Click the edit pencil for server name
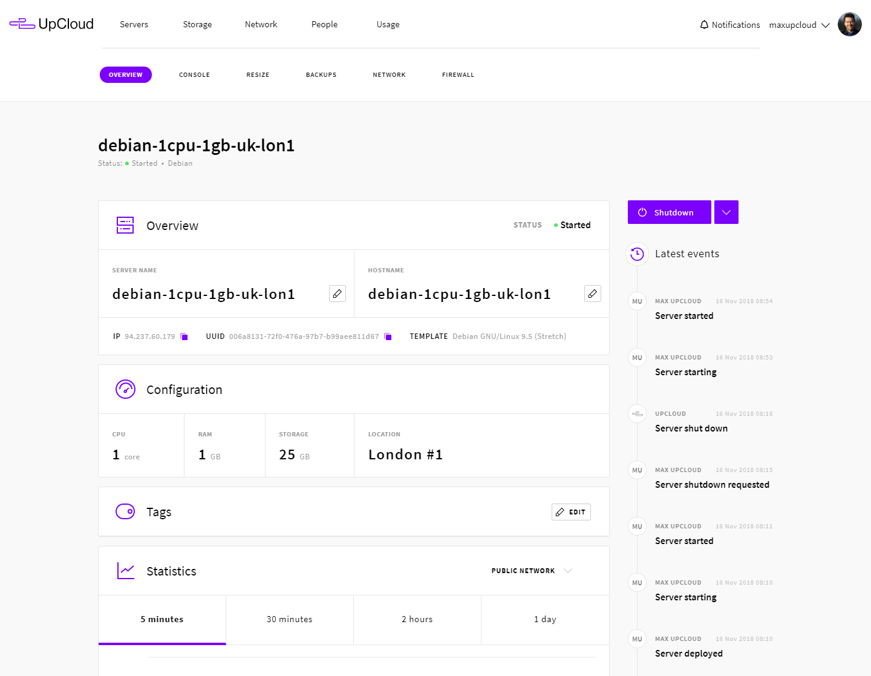871x676 pixels. (x=338, y=294)
